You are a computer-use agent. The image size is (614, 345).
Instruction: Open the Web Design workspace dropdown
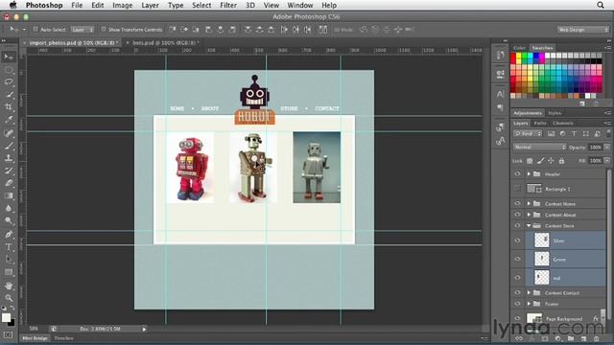click(x=582, y=30)
